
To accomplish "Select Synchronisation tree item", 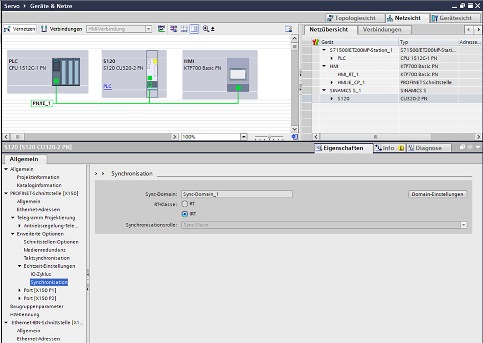I will coord(49,282).
